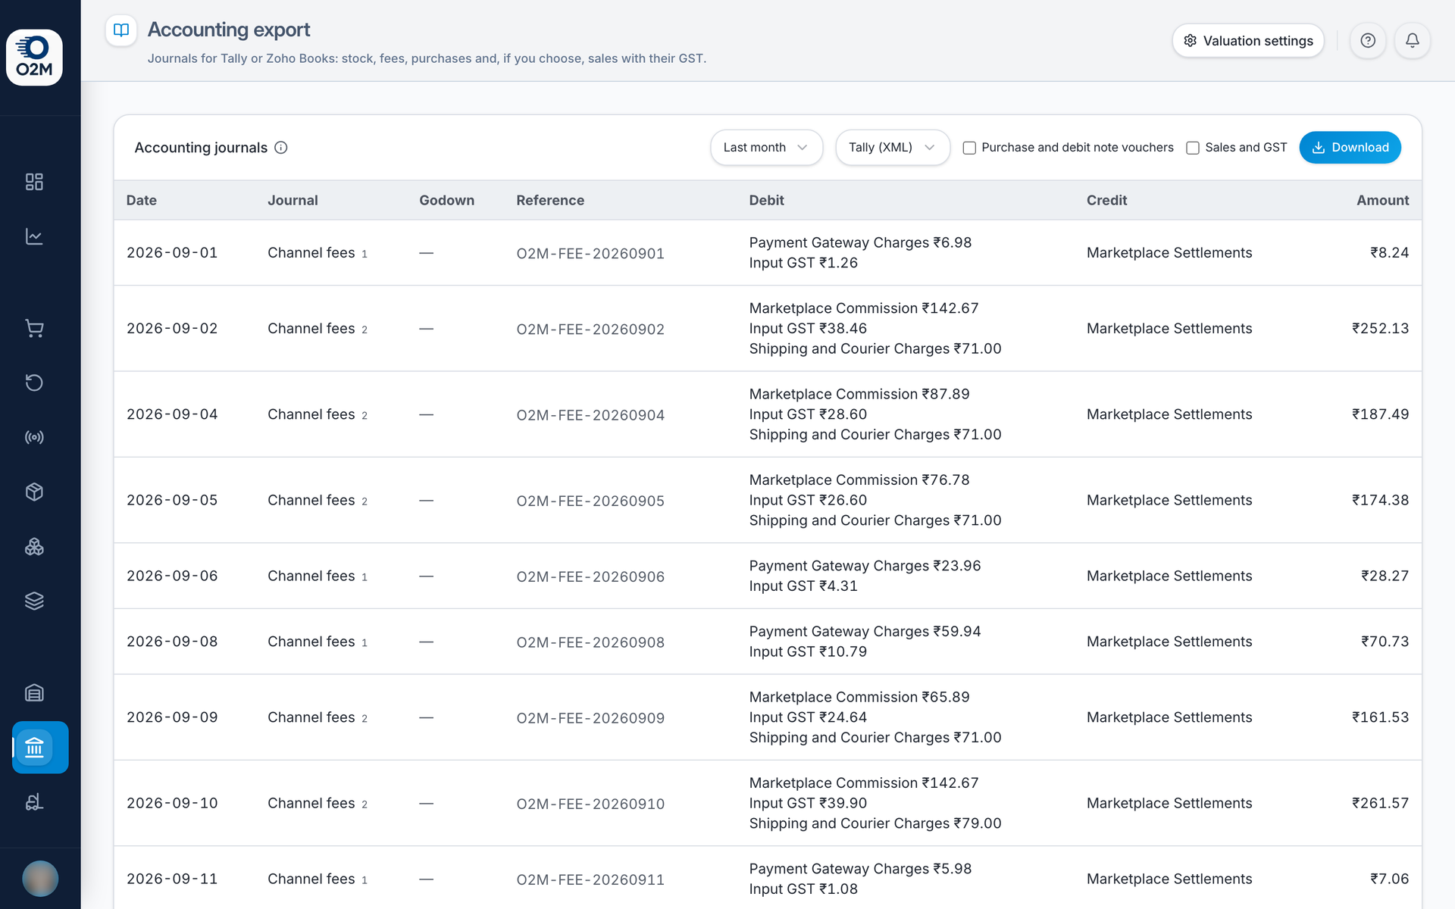Open the Tally (XML) format dropdown
Image resolution: width=1455 pixels, height=909 pixels.
[893, 148]
